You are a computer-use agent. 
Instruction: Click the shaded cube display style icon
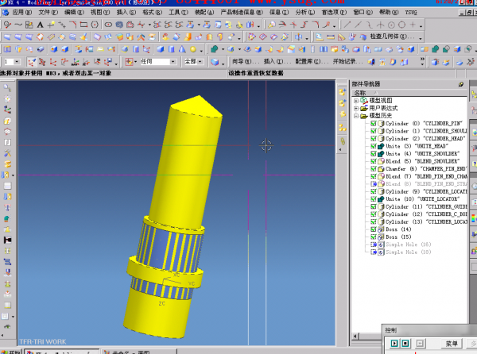click(215, 62)
